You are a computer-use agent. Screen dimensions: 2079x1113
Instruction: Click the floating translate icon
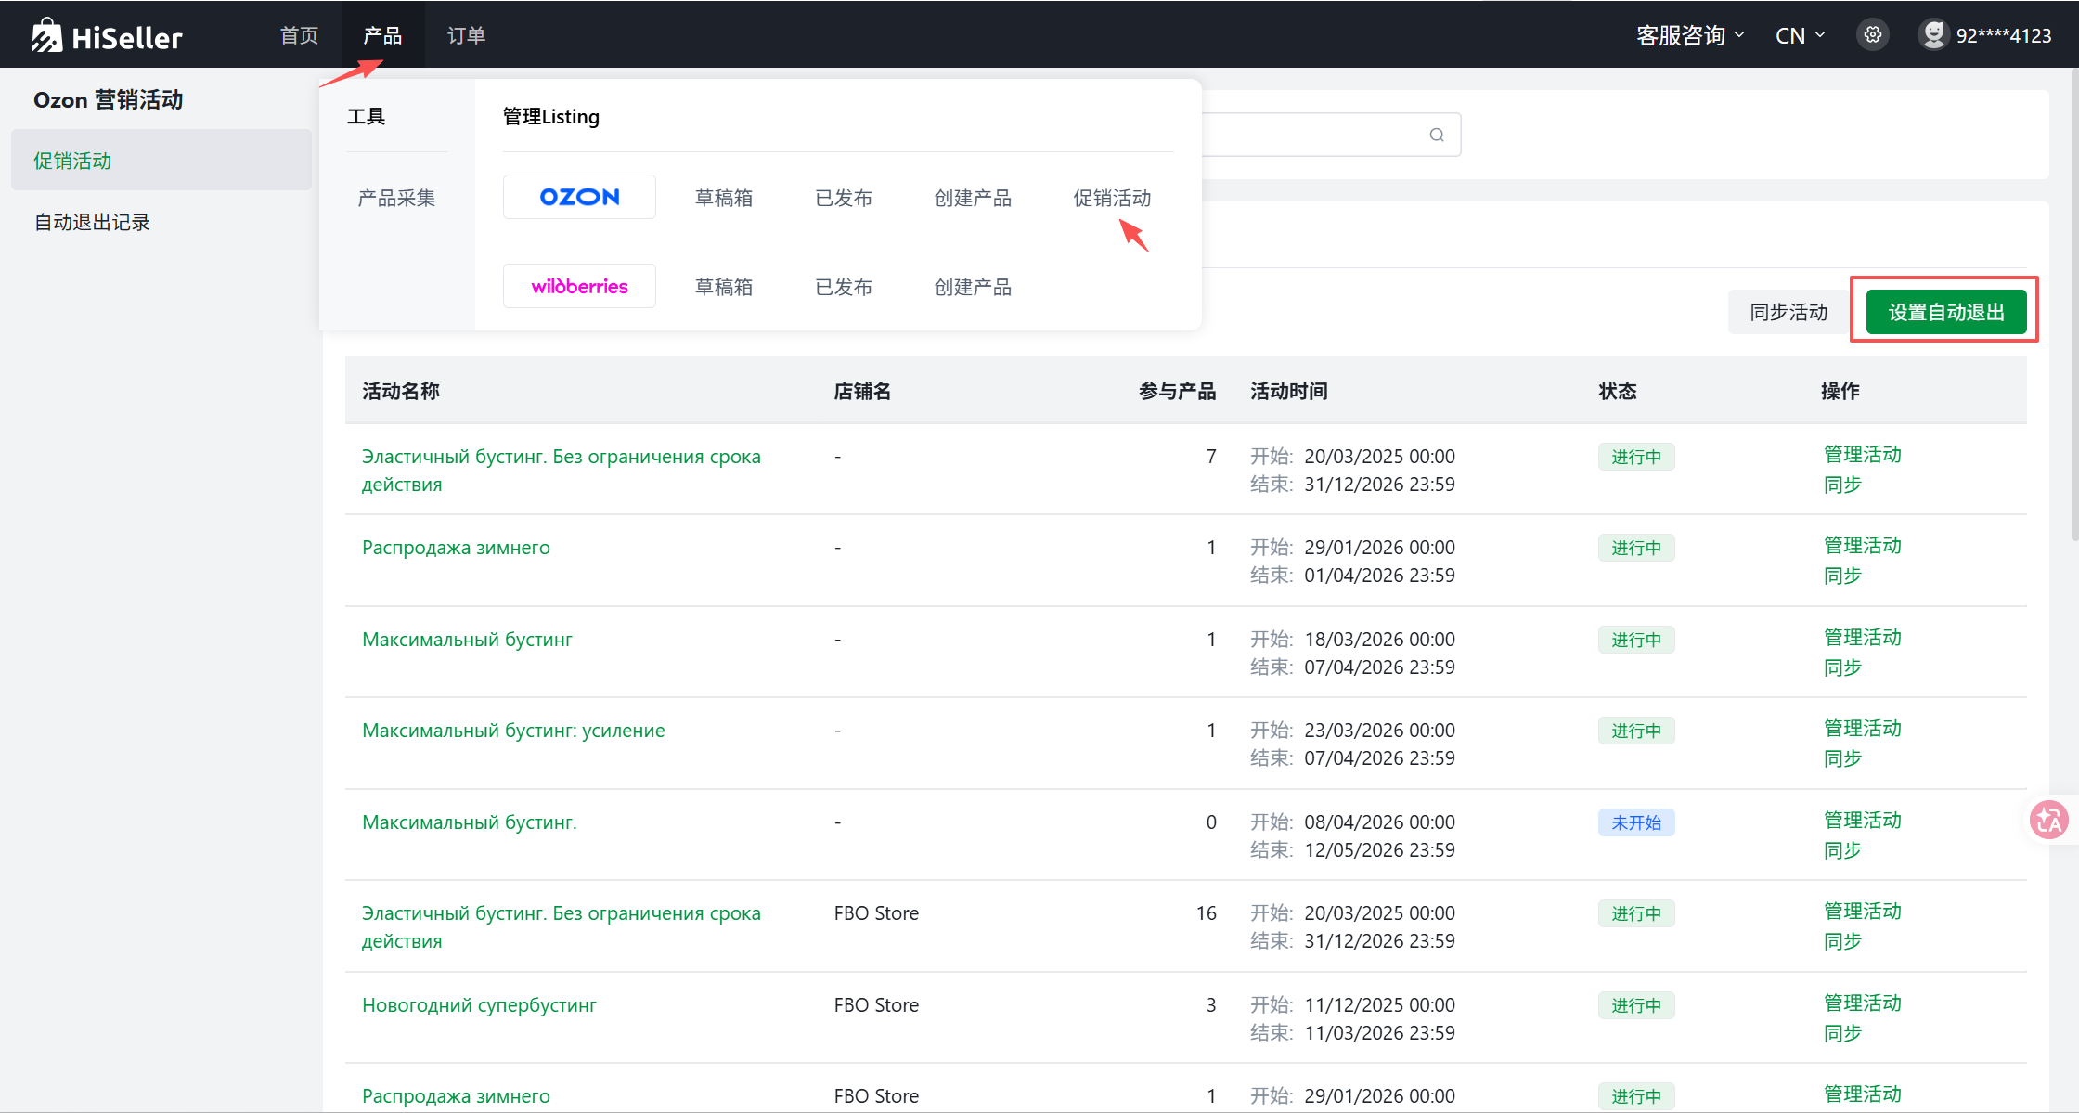(x=2048, y=820)
